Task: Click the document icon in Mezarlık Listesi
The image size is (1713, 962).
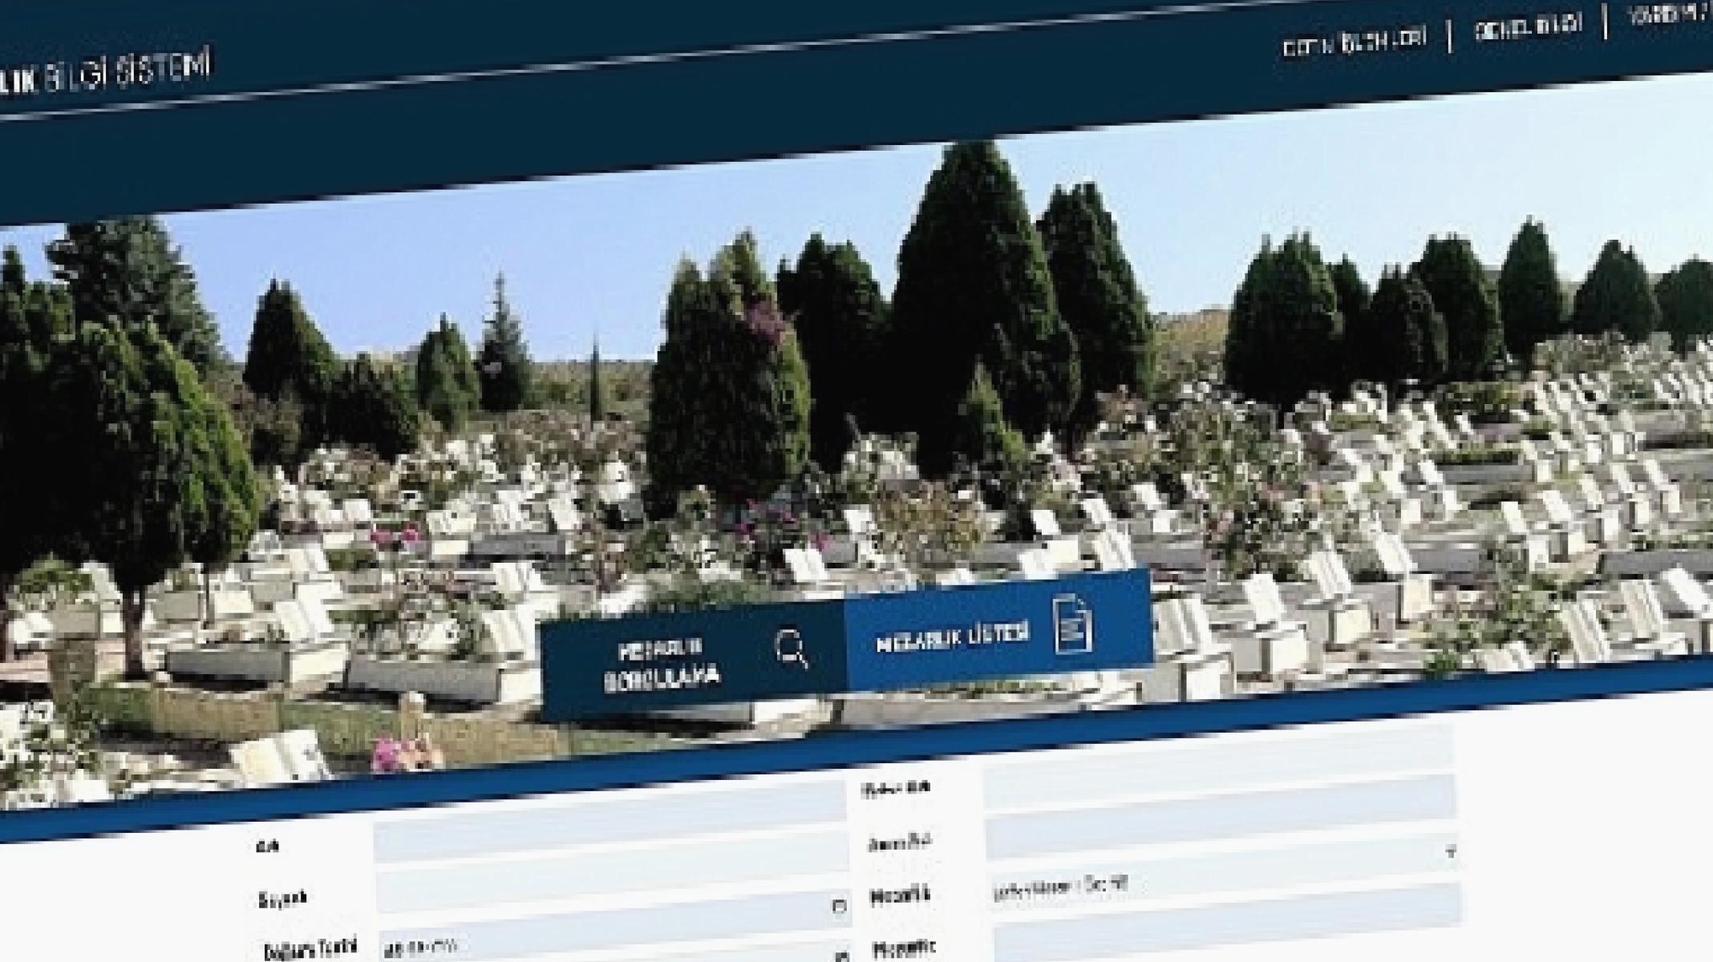Action: click(1072, 624)
